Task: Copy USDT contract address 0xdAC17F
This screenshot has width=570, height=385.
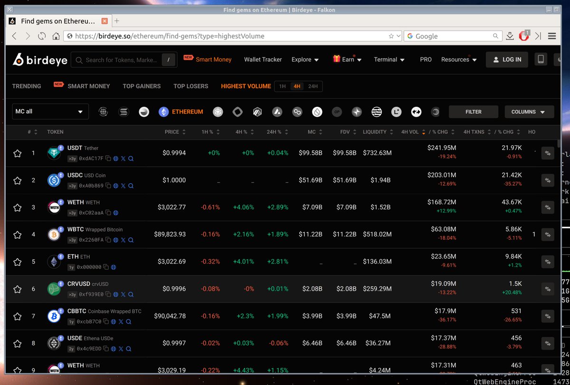Action: tap(108, 159)
